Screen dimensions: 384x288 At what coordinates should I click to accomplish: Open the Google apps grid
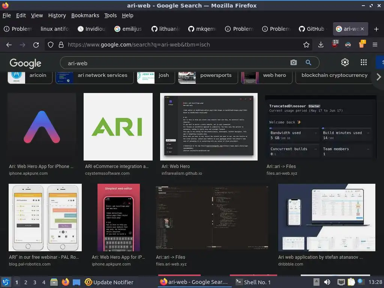(x=364, y=63)
